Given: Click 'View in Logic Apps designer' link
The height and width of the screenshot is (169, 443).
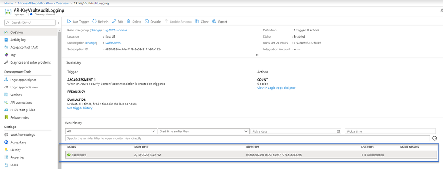Looking at the screenshot, I should click(x=276, y=88).
